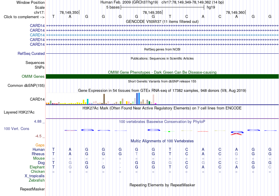Viewport: 279px width, 196px height.
Task: Open the Common dbSNP(155) track label
Action: (x=26, y=85)
